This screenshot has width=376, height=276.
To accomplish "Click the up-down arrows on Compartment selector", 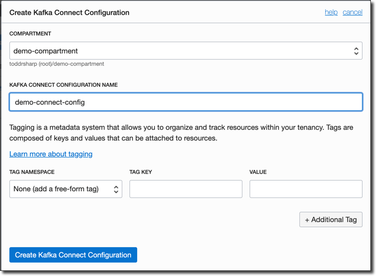I will coord(356,51).
